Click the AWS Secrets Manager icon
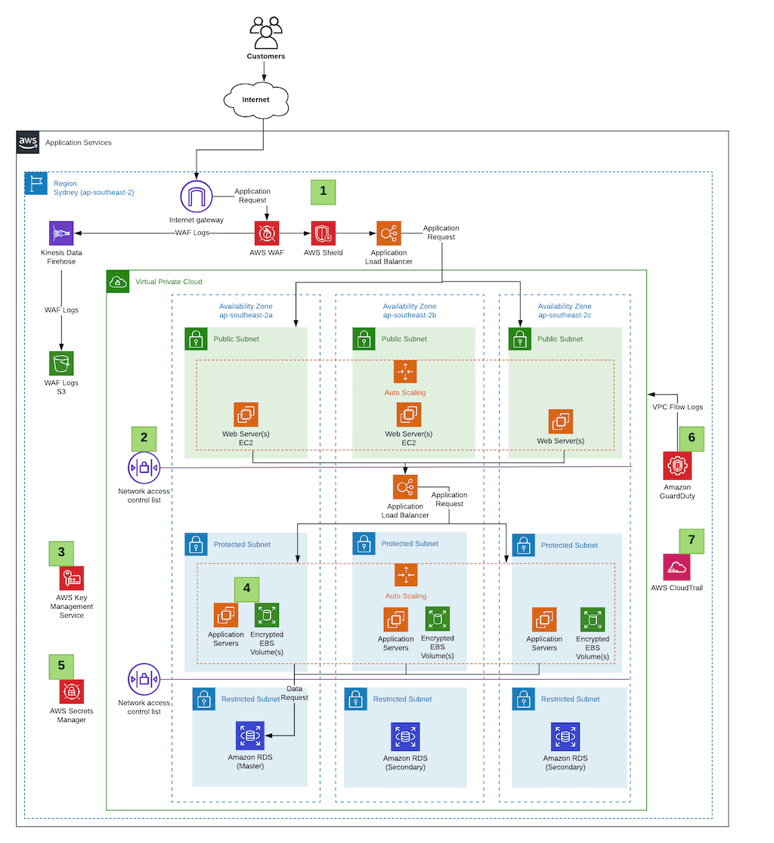The image size is (774, 843). [x=72, y=691]
